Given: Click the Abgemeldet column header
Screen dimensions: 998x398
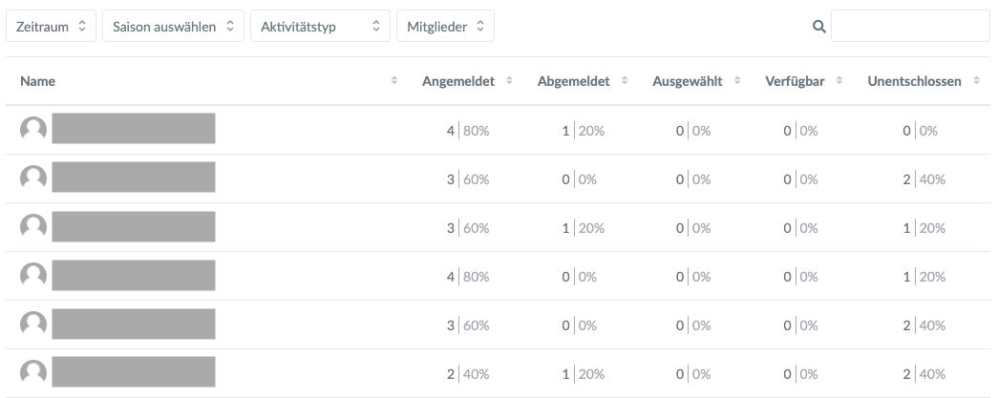Looking at the screenshot, I should [x=573, y=81].
